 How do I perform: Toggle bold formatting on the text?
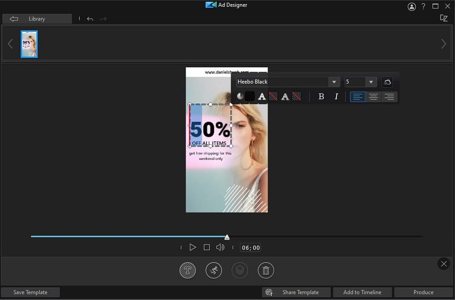[x=321, y=96]
